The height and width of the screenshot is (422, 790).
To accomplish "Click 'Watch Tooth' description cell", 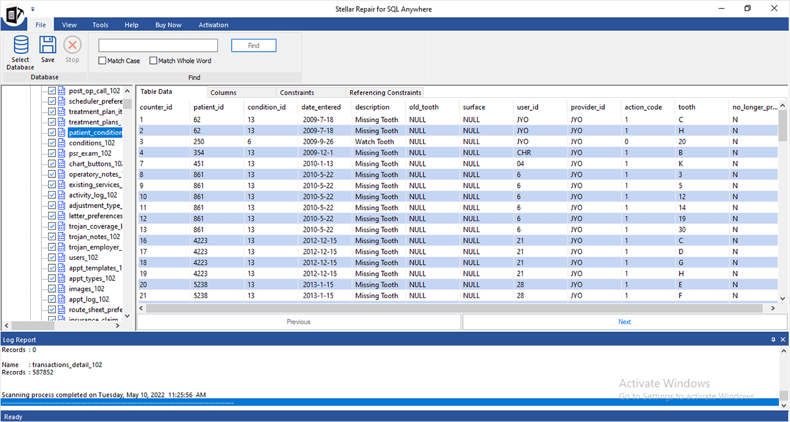I will (x=374, y=142).
